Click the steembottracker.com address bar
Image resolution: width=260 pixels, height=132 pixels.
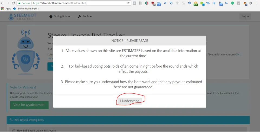pyautogui.click(x=74, y=3)
